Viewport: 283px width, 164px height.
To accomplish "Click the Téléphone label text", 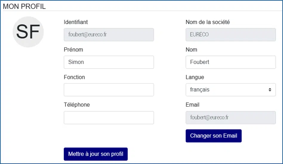I will pyautogui.click(x=77, y=105).
